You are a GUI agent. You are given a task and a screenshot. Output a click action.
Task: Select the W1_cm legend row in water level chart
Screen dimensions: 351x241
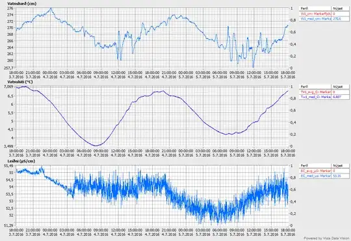pos(324,14)
